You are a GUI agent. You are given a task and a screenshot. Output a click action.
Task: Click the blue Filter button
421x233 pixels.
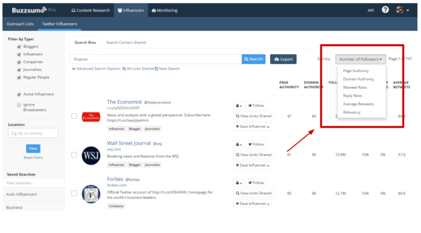coord(33,148)
